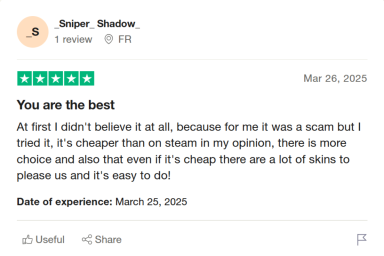Image resolution: width=384 pixels, height=256 pixels.
Task: Click the thumbs-up Useful icon
Action: pos(27,239)
